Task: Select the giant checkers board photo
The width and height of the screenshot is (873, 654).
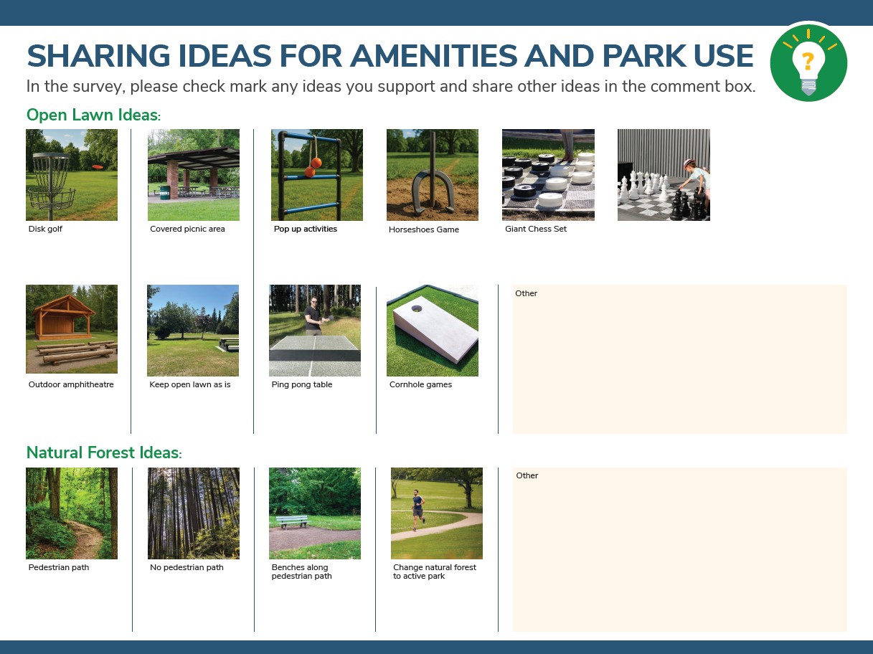Action: click(x=548, y=175)
